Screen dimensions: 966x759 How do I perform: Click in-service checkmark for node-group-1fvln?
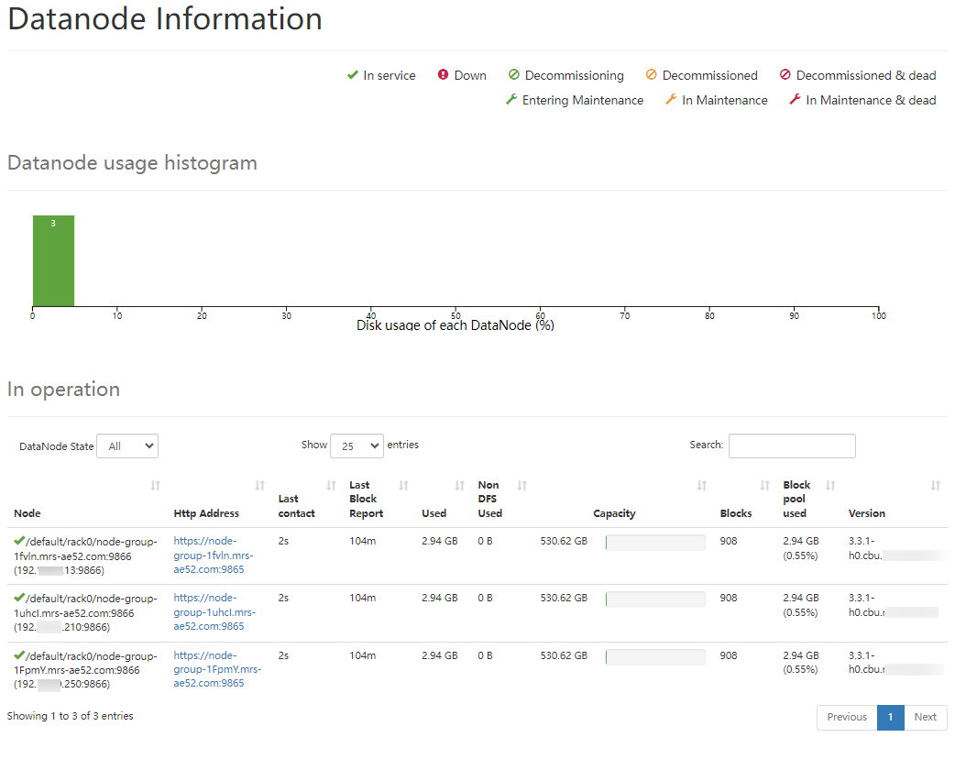[x=19, y=541]
